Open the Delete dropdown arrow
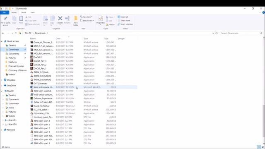The height and width of the screenshot is (149, 265). [60, 25]
